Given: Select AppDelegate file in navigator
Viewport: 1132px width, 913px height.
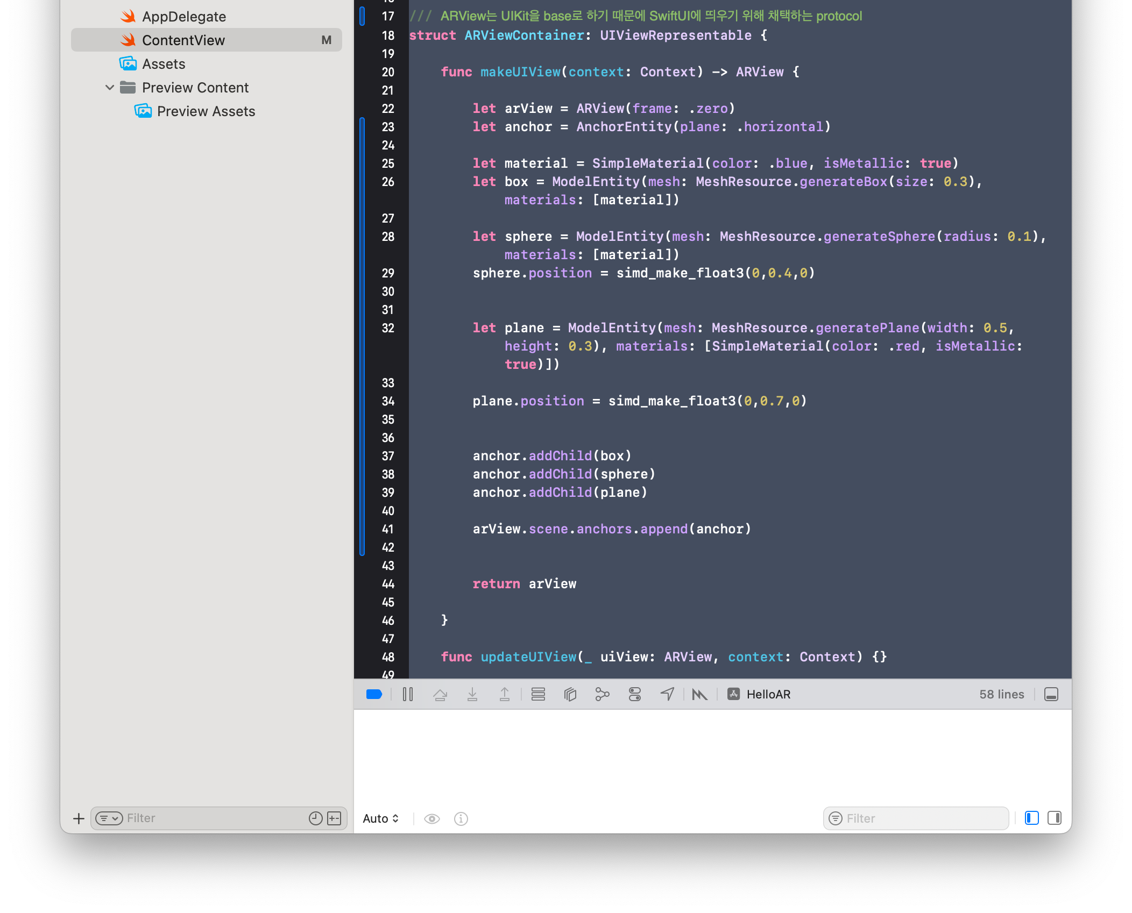Looking at the screenshot, I should point(184,17).
